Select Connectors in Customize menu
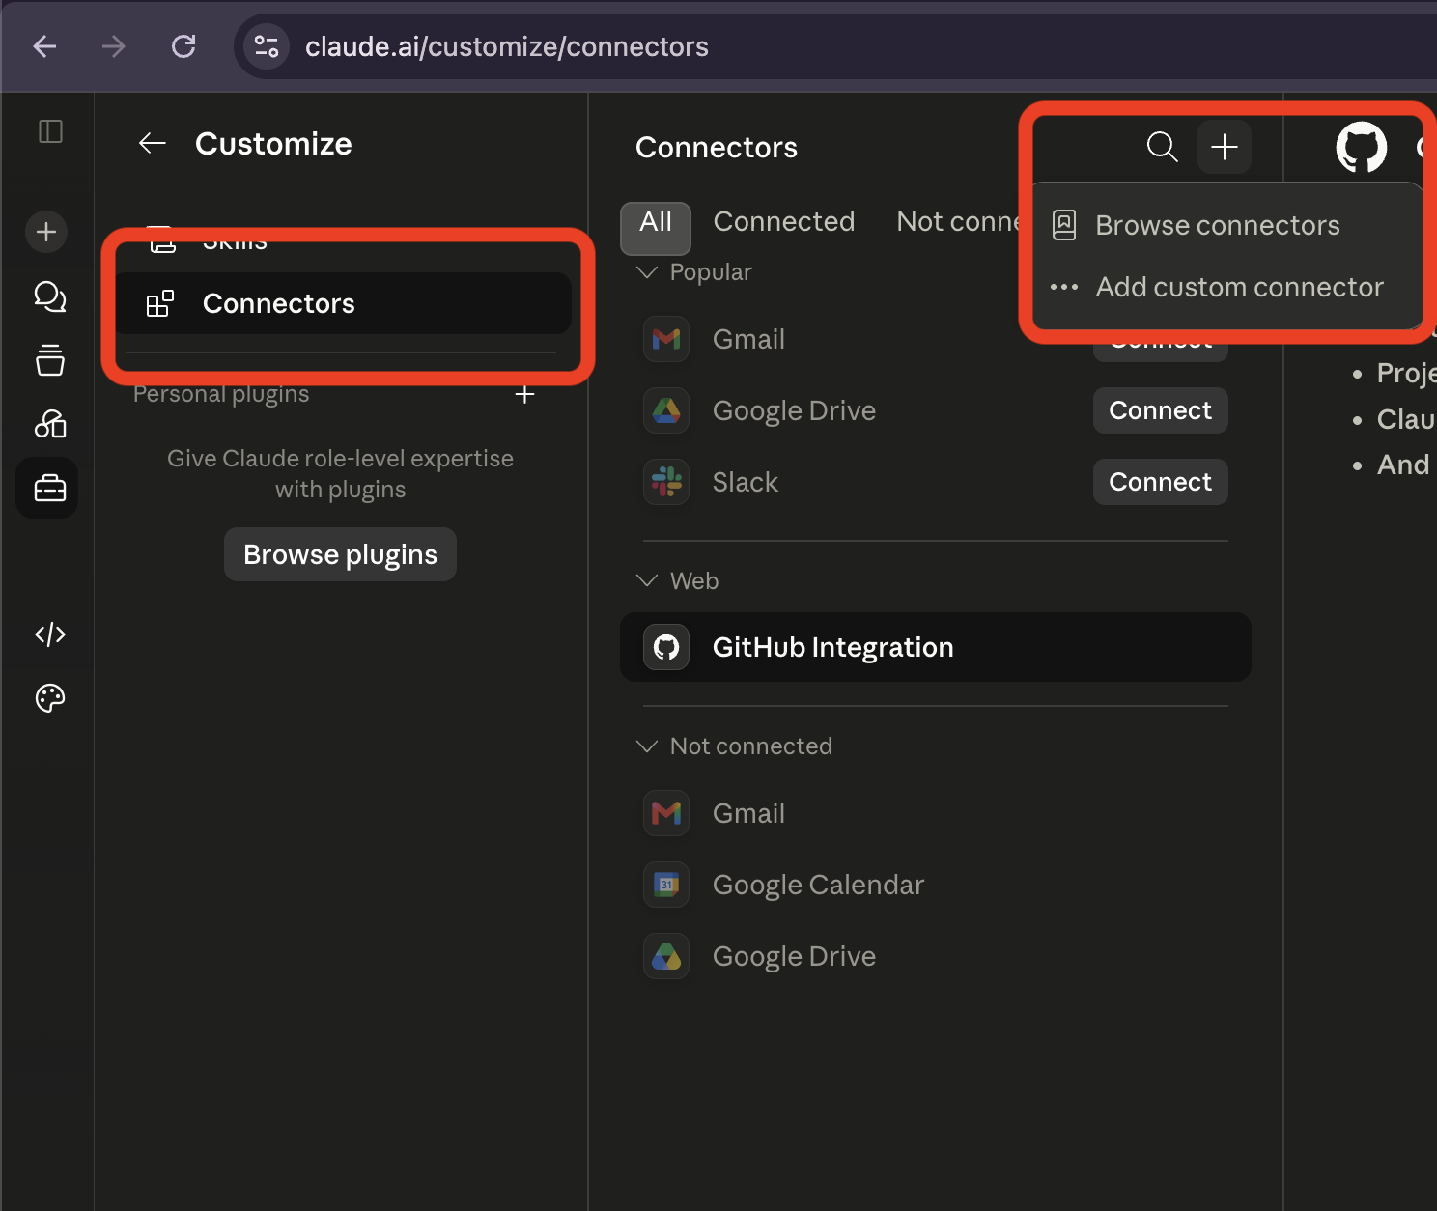This screenshot has height=1211, width=1437. [x=343, y=303]
